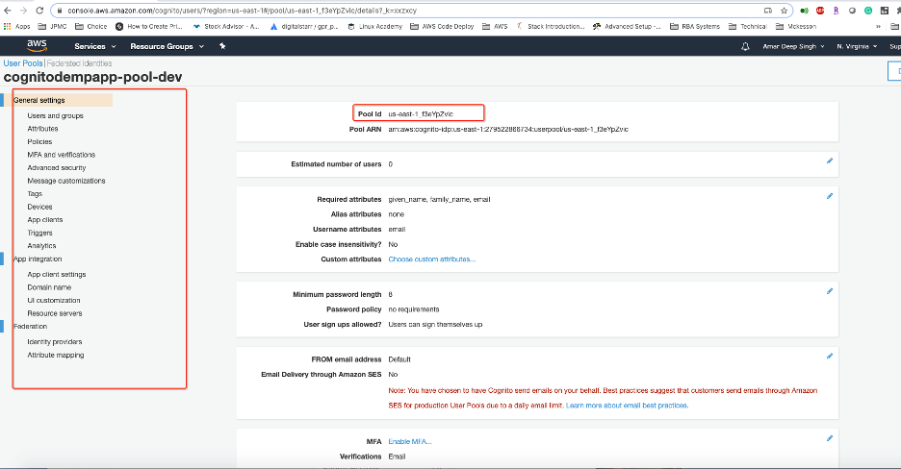Open the AWS Code Deploy bookmark folder
This screenshot has width=901, height=469.
[x=442, y=26]
